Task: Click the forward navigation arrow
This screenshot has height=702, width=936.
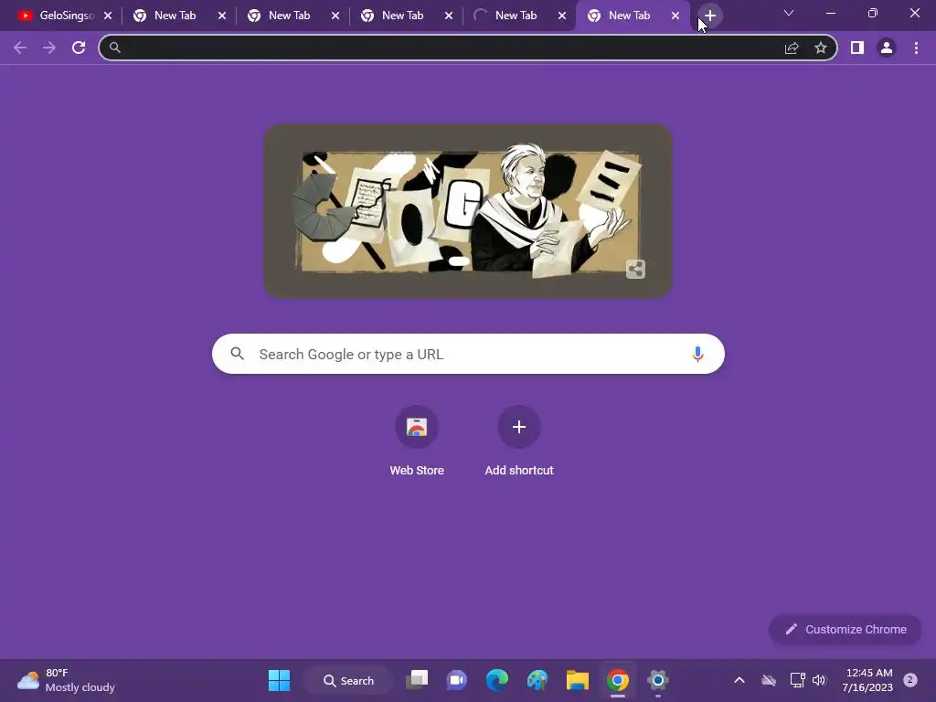Action: point(49,48)
